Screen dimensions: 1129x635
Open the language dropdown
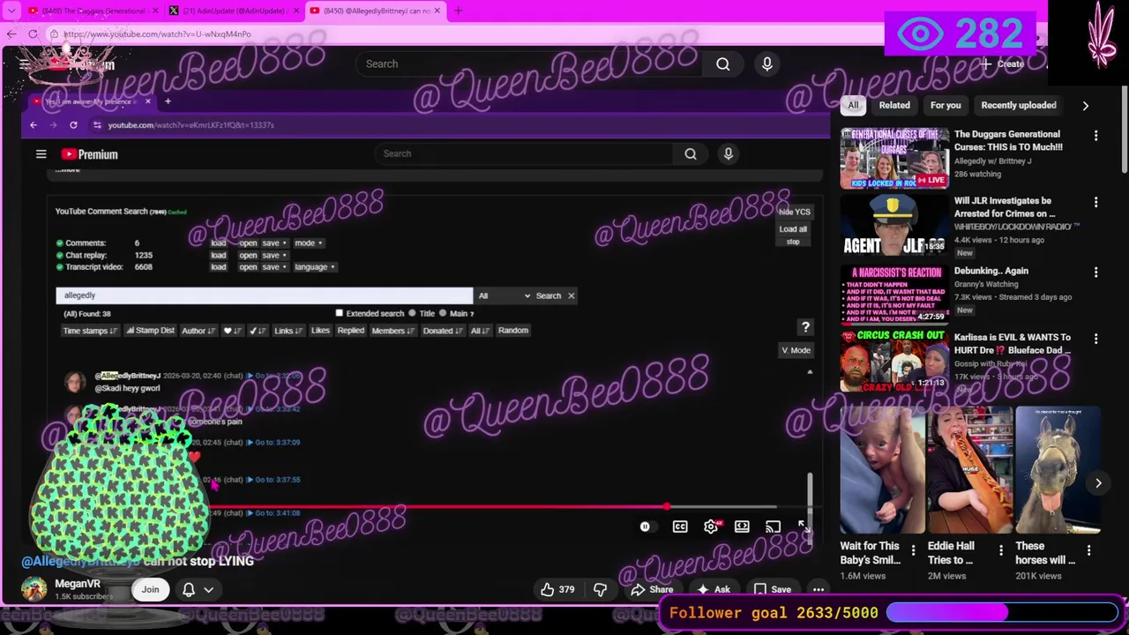pyautogui.click(x=314, y=266)
